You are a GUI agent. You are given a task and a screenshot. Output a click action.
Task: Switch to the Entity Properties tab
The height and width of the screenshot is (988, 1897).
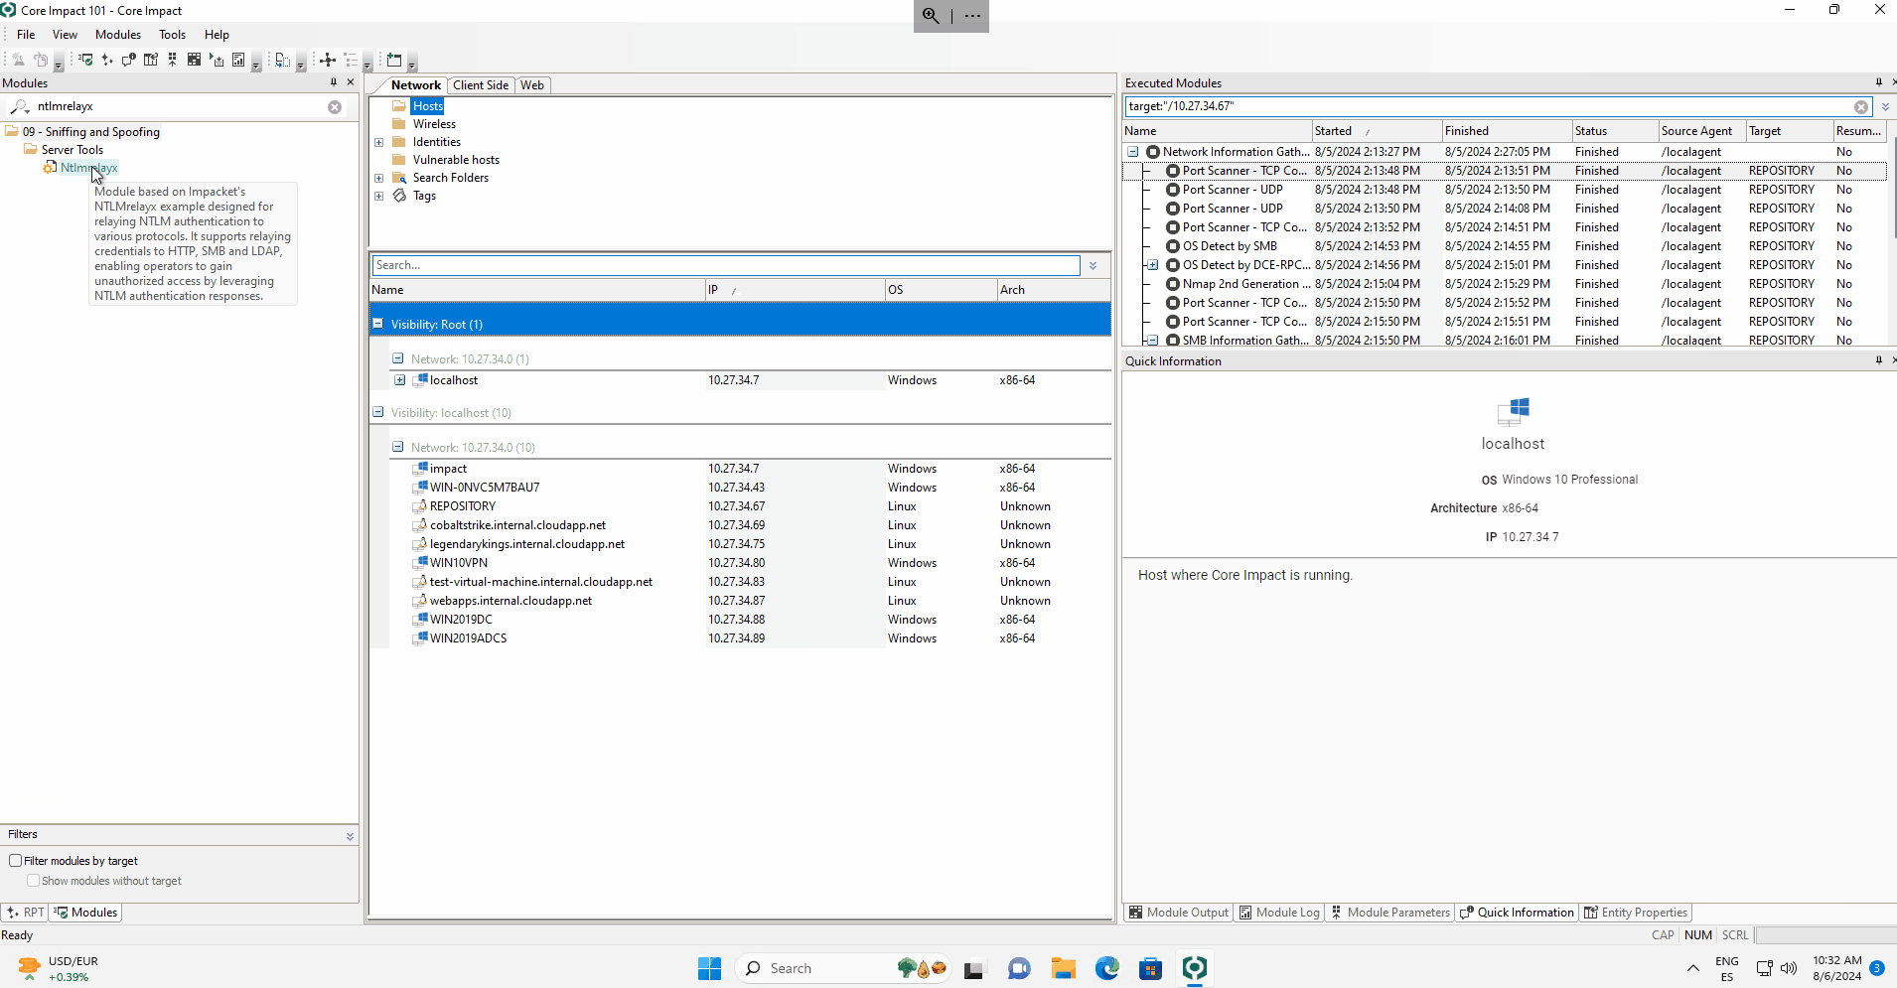click(1636, 913)
